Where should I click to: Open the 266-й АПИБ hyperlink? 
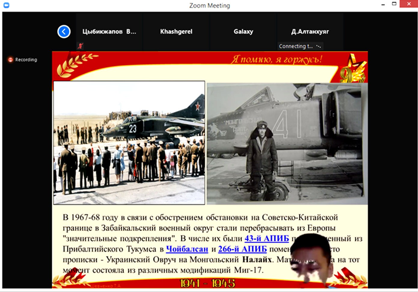coord(242,249)
